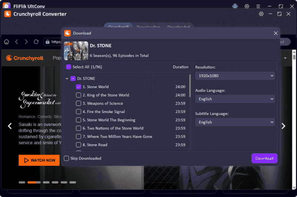Open the robot icon in the UltConv title bar

(235, 6)
